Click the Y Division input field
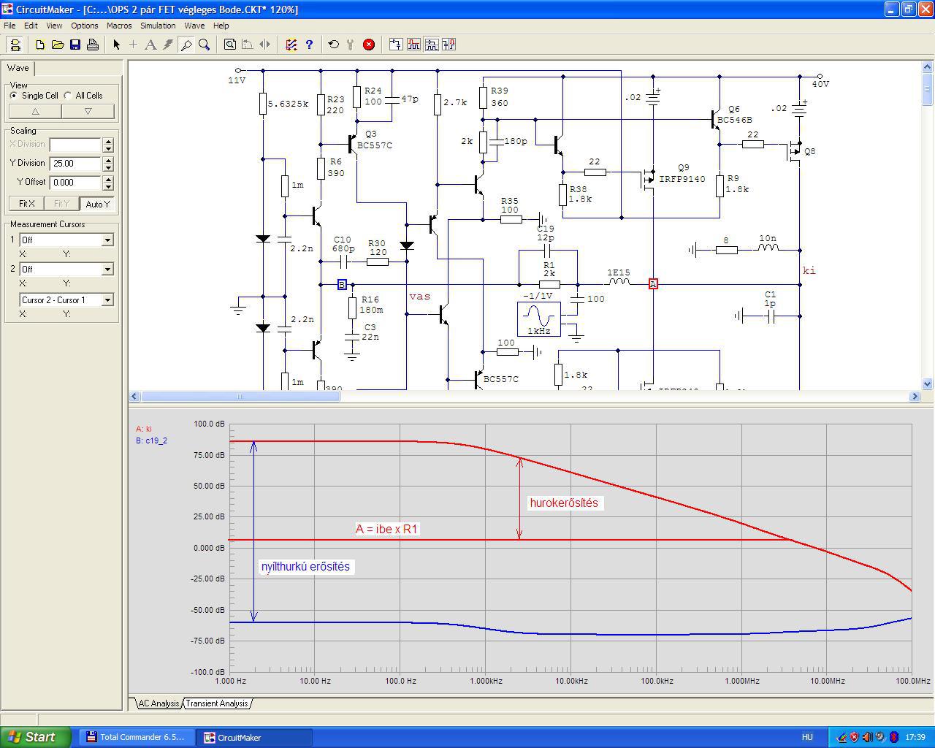935x748 pixels. (x=76, y=164)
